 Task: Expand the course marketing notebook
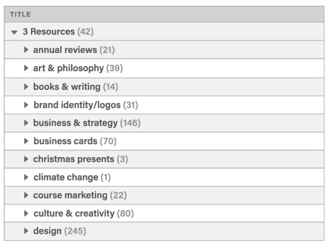(x=26, y=195)
